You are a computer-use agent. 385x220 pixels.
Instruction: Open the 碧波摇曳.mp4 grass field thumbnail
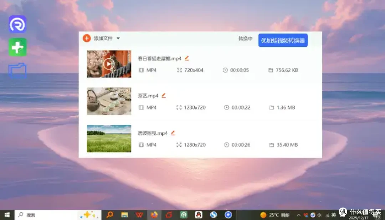[109, 138]
